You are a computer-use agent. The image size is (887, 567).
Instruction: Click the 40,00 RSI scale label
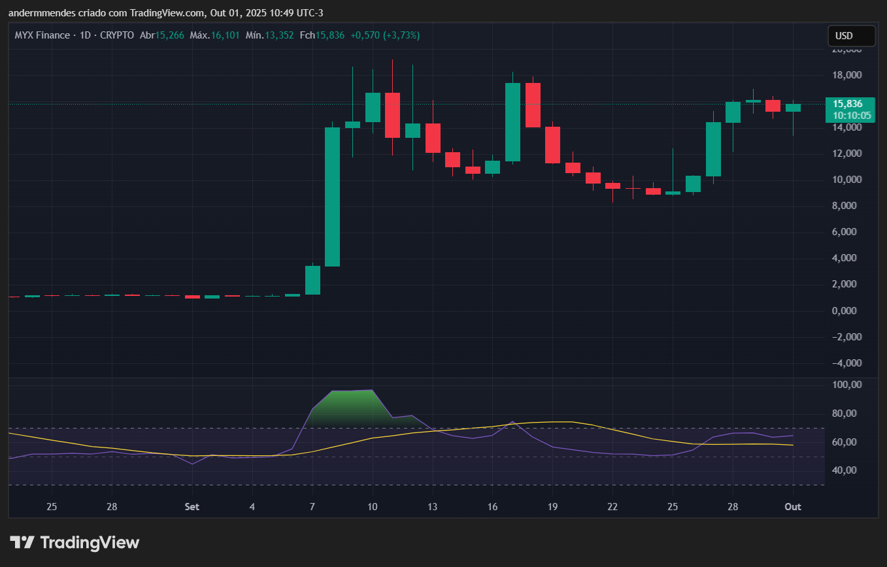coord(848,470)
